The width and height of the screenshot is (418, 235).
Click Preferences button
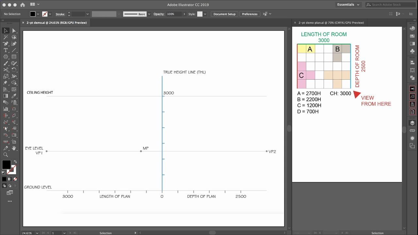[250, 14]
